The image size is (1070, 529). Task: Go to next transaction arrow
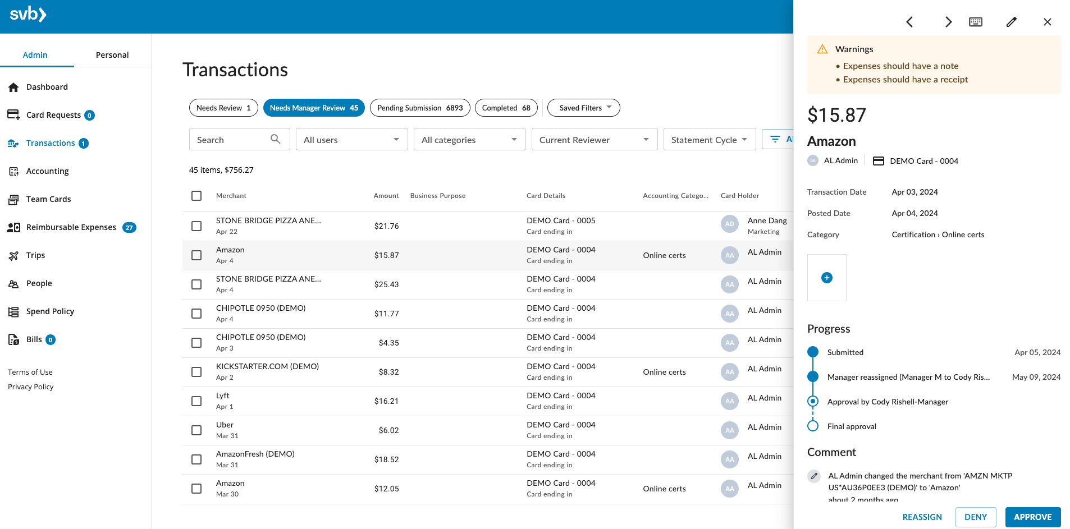948,22
